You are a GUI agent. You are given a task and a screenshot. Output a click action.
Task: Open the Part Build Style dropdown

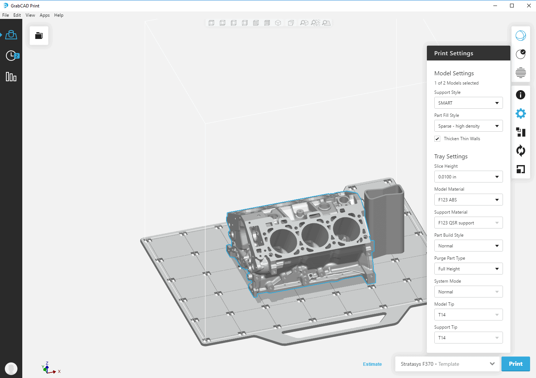pos(468,246)
